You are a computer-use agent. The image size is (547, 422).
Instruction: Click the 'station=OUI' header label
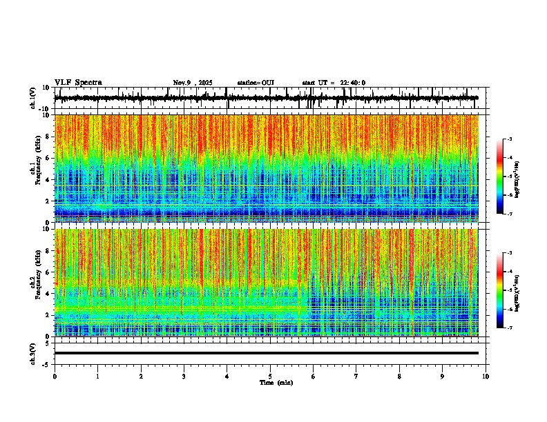[x=256, y=83]
